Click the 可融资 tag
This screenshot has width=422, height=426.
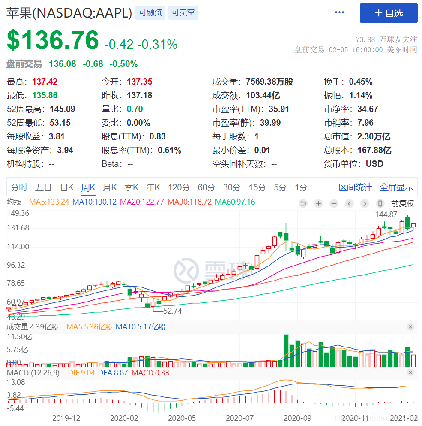(150, 12)
